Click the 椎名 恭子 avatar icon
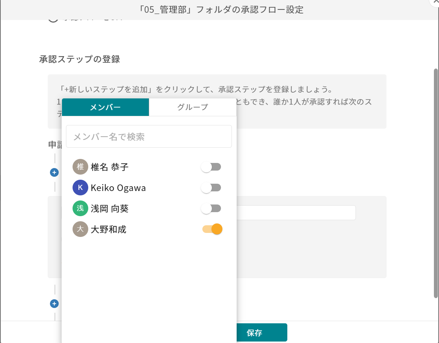The width and height of the screenshot is (439, 343). [x=80, y=167]
